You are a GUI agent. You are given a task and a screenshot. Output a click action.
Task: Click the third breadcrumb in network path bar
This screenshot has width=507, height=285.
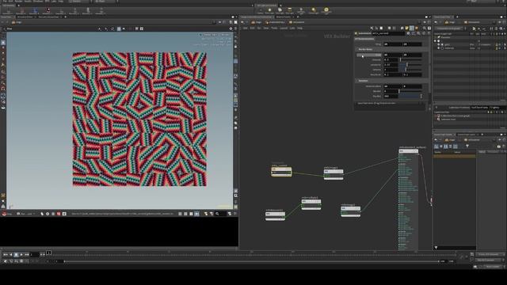pyautogui.click(x=297, y=22)
